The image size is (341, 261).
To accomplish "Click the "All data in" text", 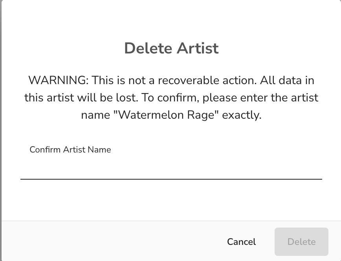I will 287,80.
